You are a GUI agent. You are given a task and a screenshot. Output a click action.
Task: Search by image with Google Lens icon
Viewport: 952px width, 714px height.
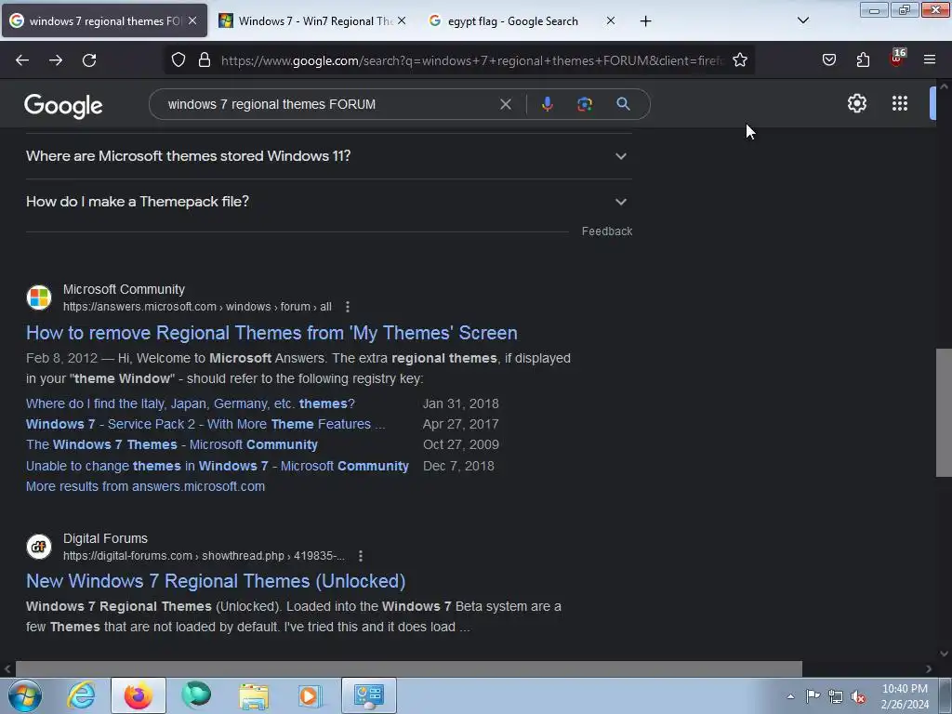[x=585, y=104]
